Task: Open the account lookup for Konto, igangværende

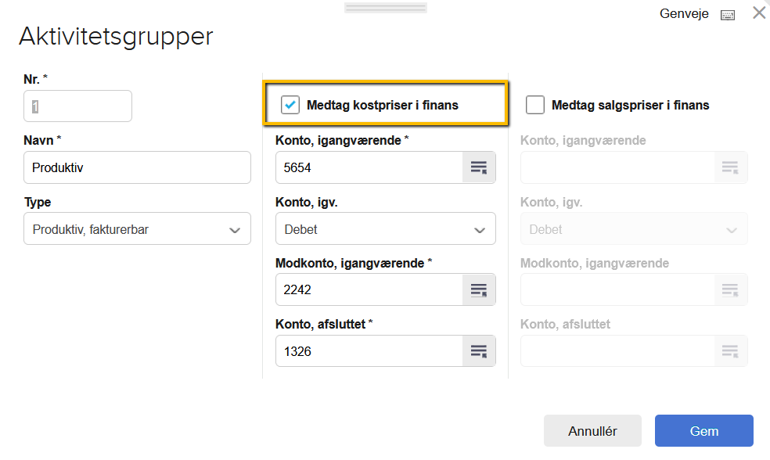Action: pyautogui.click(x=478, y=167)
